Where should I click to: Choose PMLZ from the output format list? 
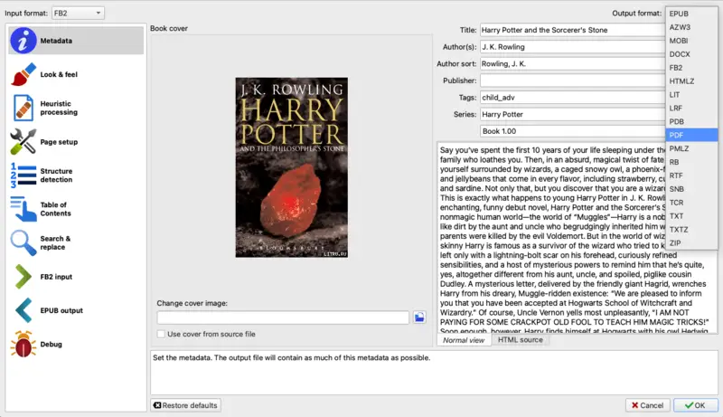691,148
